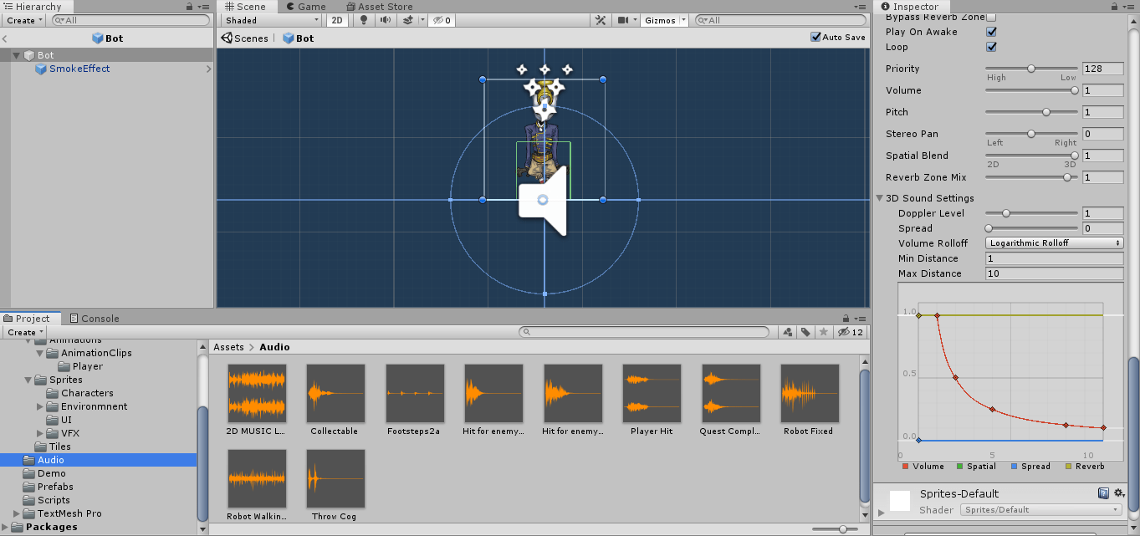Select the Collectable audio clip thumbnail
1140x536 pixels.
(x=335, y=393)
